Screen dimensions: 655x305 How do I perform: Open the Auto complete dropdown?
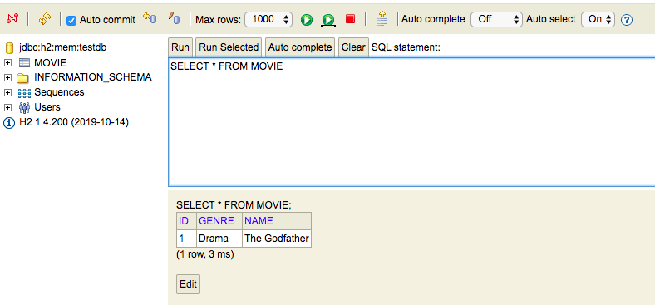click(x=496, y=19)
